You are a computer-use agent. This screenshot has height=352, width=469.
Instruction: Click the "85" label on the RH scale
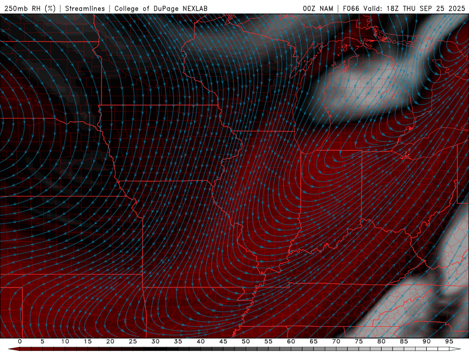[x=404, y=341]
